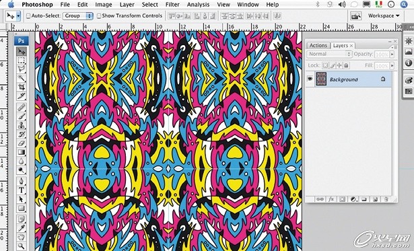Enable the Auto-Select checkbox

(x=28, y=16)
